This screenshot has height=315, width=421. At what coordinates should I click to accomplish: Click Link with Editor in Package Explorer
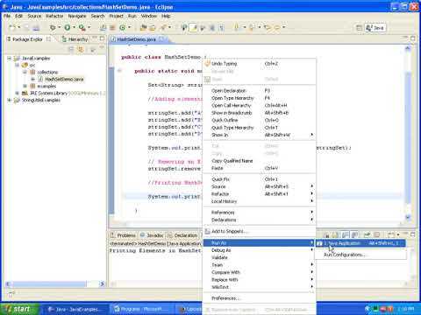(81, 50)
